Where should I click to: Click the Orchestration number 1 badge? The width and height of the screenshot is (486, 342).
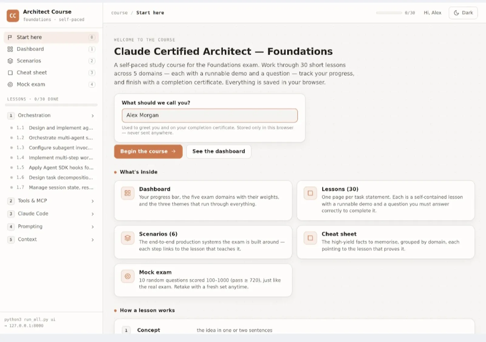[x=11, y=115]
